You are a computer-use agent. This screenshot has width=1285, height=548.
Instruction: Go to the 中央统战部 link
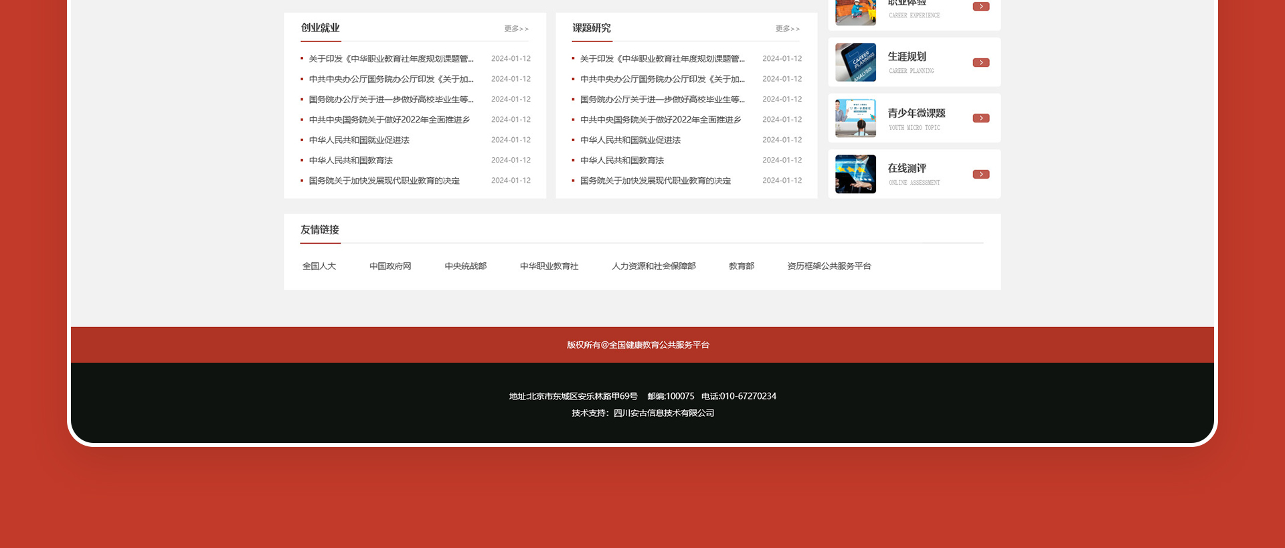pyautogui.click(x=465, y=266)
